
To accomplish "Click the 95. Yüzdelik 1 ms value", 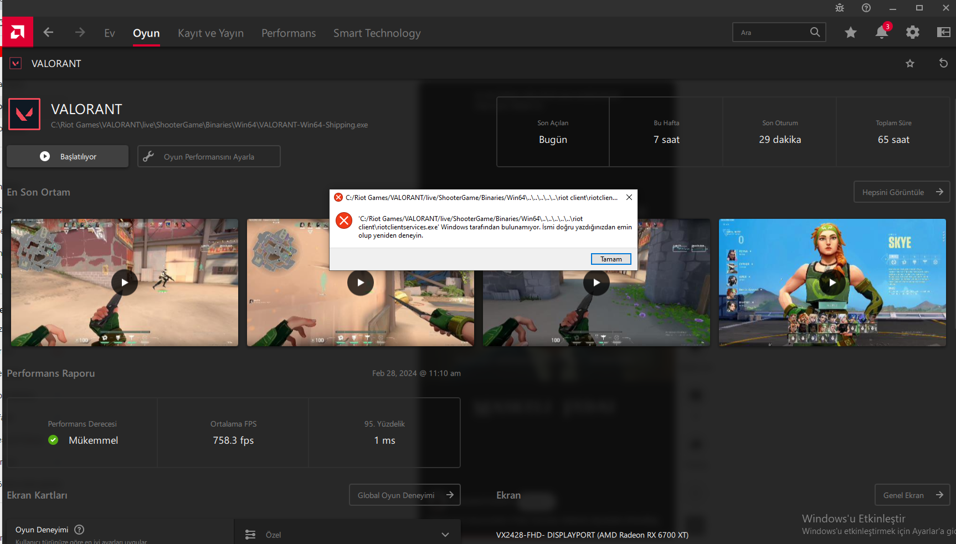I will (384, 440).
